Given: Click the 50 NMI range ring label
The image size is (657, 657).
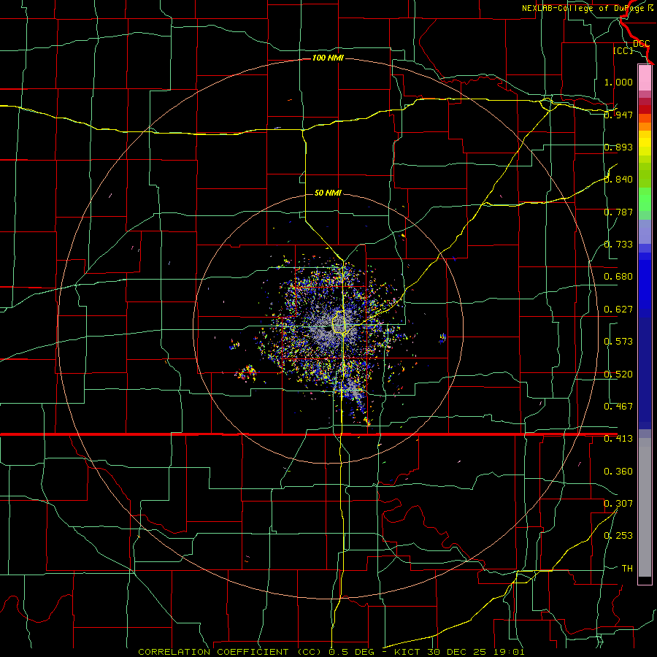Looking at the screenshot, I should pyautogui.click(x=328, y=193).
